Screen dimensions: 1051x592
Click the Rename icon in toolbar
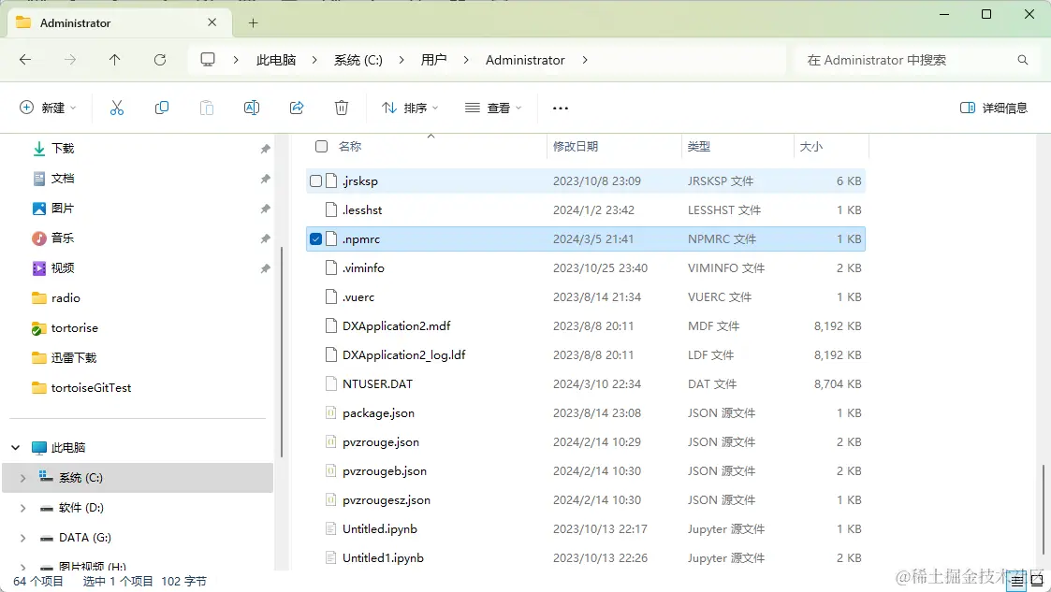252,108
